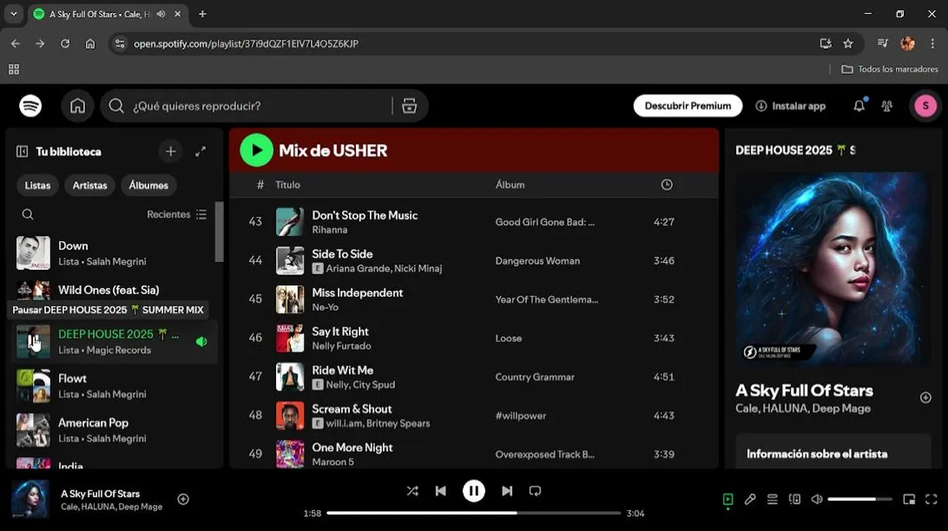Open the Browse icon in search bar
Screen dimensions: 948x531
coord(409,106)
